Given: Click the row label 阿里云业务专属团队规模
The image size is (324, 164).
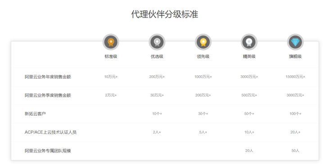Looking at the screenshot, I should pos(48,151).
